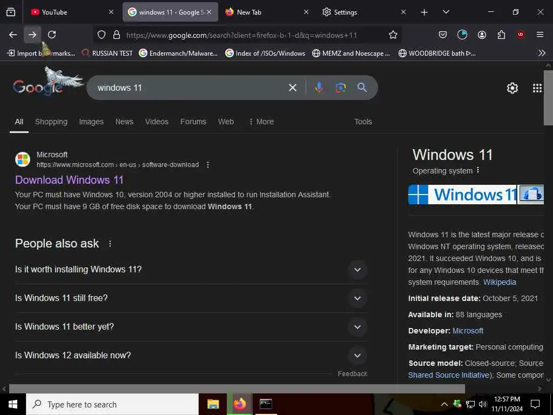Image resolution: width=553 pixels, height=415 pixels.
Task: Focus the Google search input field
Action: click(x=191, y=88)
